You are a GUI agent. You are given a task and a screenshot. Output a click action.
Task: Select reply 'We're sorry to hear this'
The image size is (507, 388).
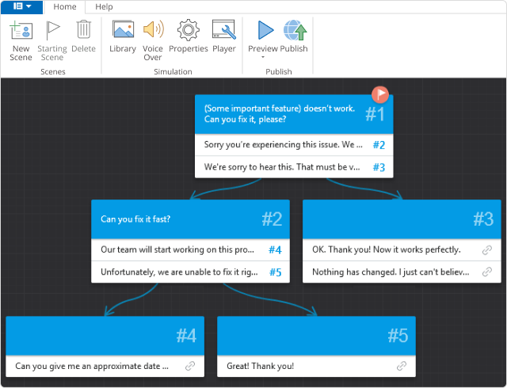point(294,167)
